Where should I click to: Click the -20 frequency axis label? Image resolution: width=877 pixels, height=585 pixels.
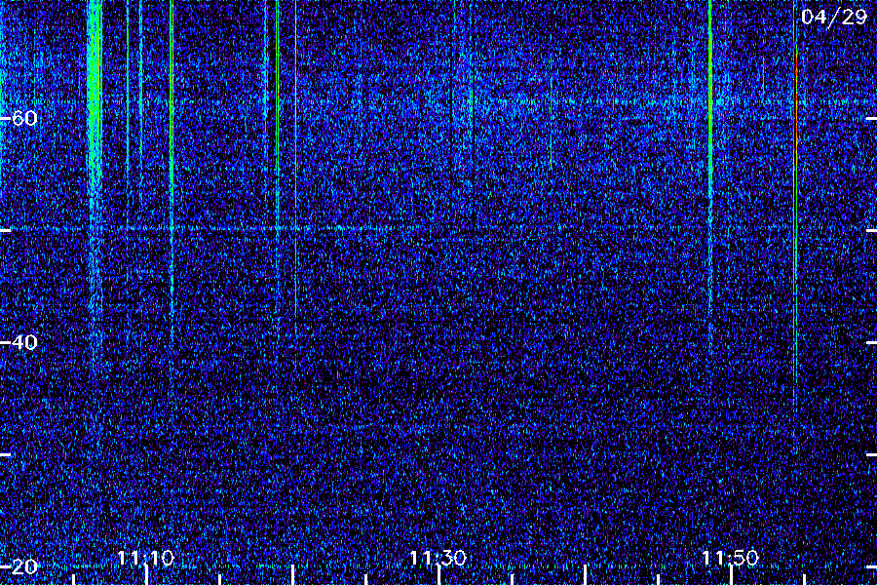[19, 566]
